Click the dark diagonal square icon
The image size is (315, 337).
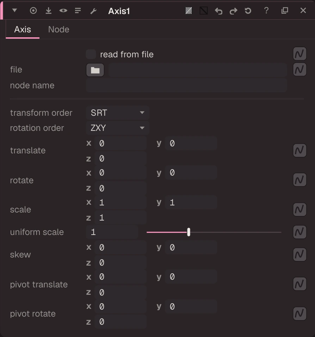pyautogui.click(x=203, y=11)
